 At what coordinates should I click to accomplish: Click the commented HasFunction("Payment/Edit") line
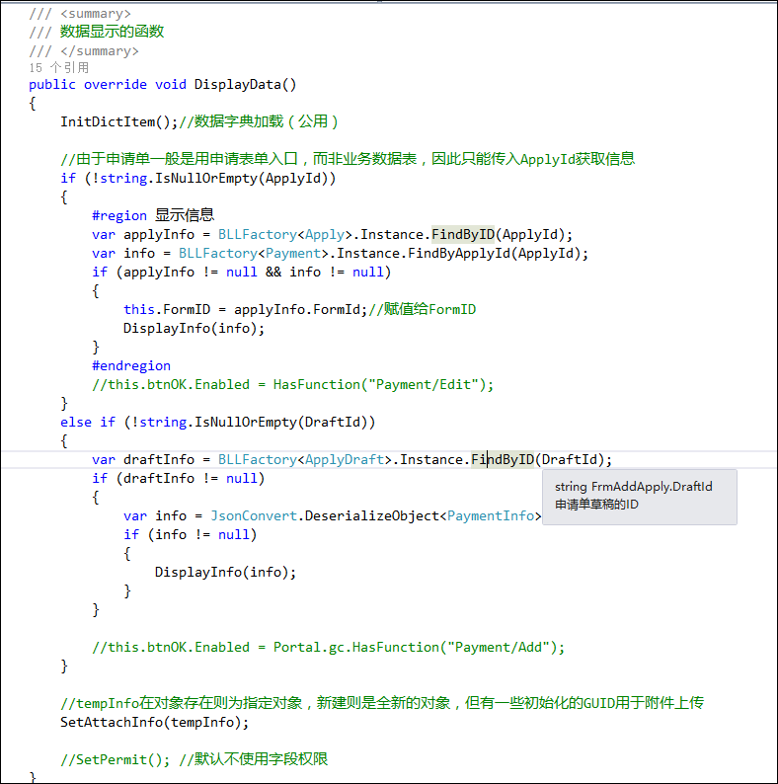[292, 385]
